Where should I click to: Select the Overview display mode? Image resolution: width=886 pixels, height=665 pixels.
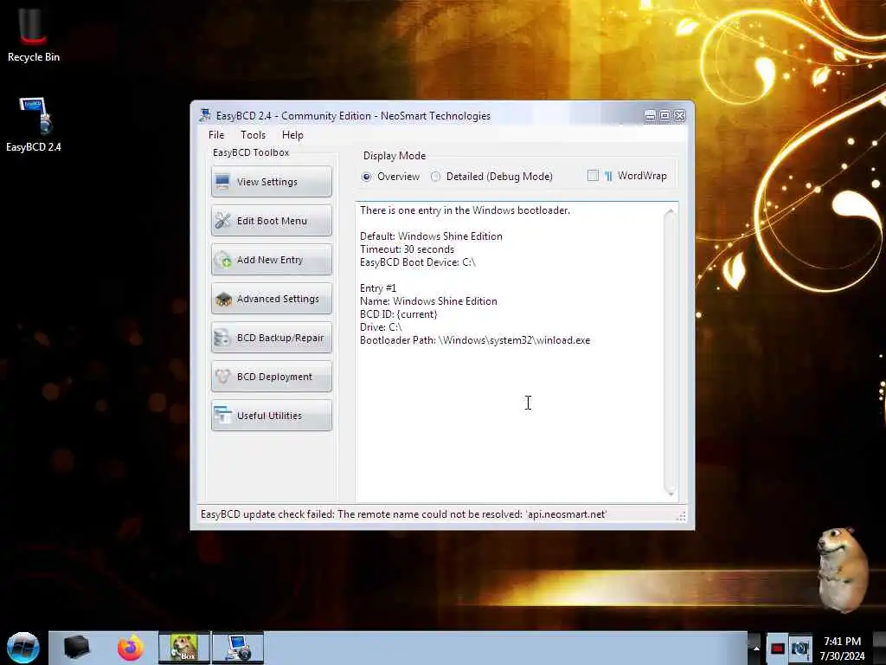click(x=367, y=177)
